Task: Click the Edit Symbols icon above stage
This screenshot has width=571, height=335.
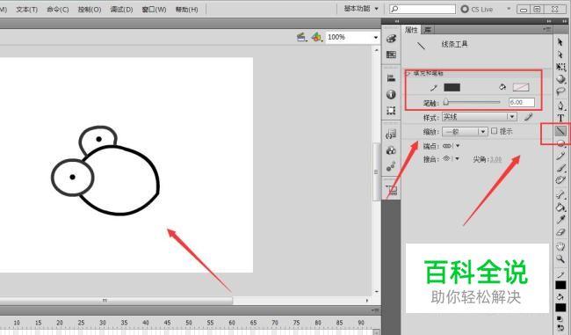Action: [x=316, y=37]
